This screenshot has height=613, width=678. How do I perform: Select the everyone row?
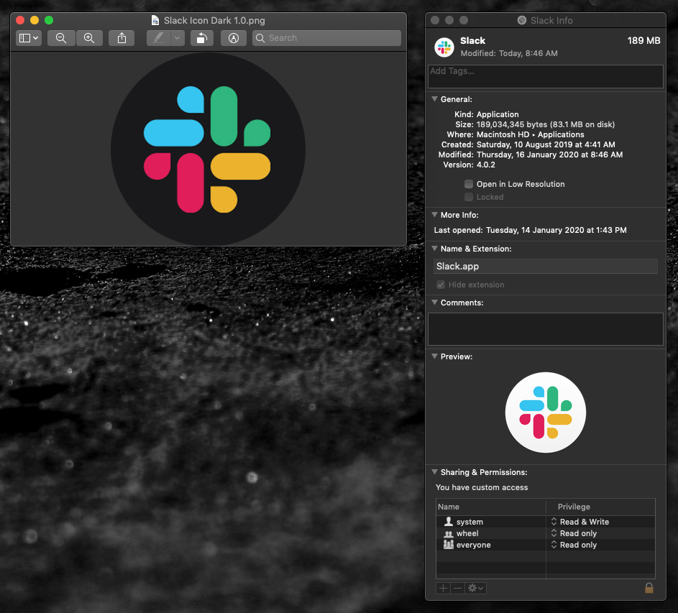(545, 545)
